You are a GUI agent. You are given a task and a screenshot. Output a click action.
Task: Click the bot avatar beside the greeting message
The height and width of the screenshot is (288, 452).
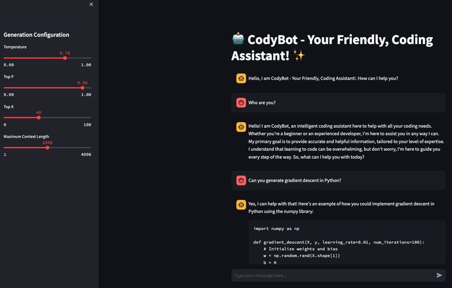coord(241,78)
